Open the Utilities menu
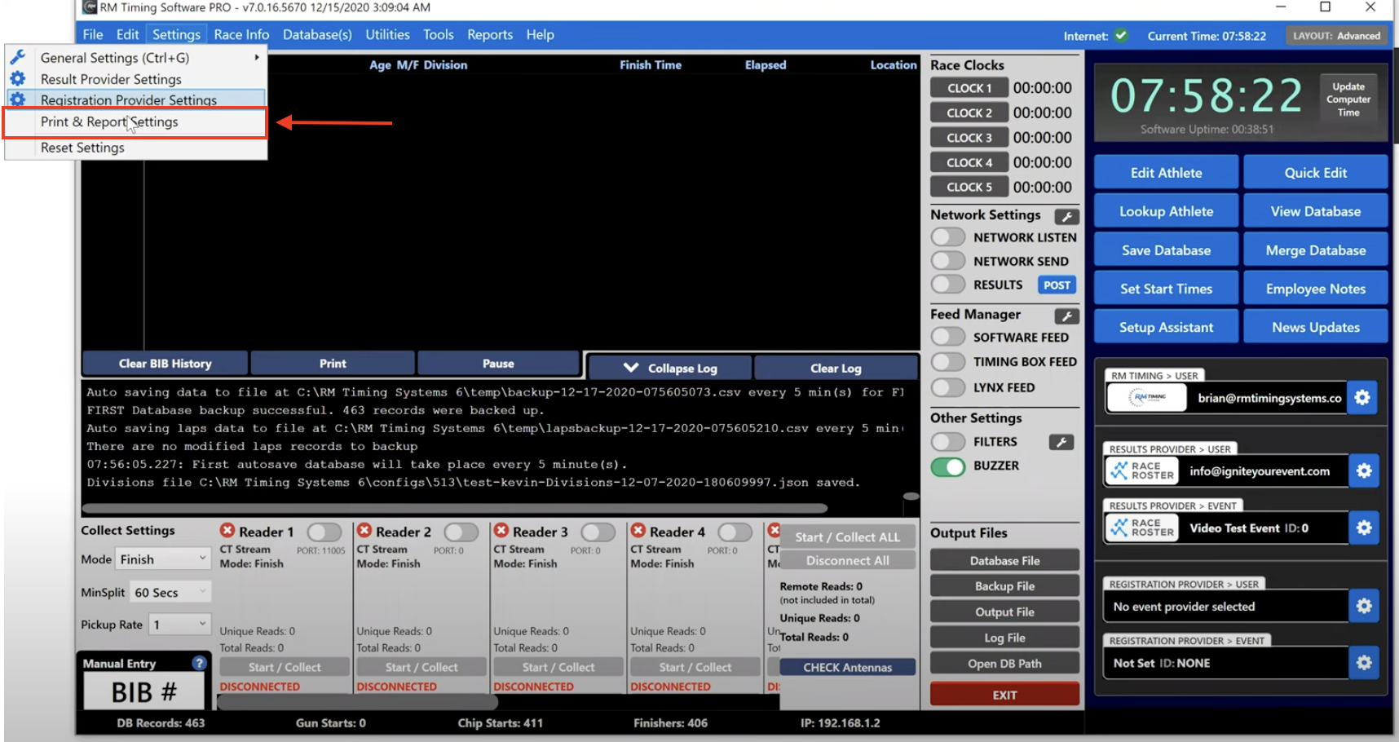Image resolution: width=1399 pixels, height=742 pixels. 387,34
